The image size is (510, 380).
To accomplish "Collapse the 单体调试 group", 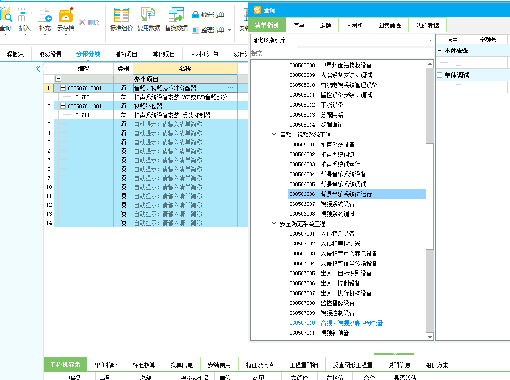I will pyautogui.click(x=440, y=75).
